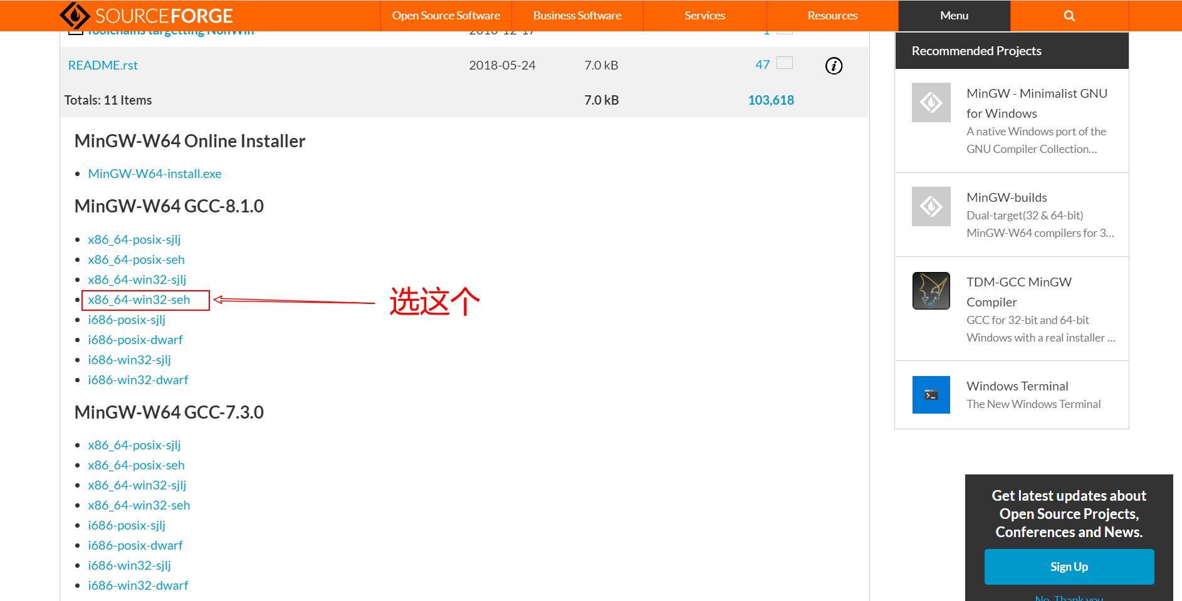Select x86_64-posix-seh under GCC-8.1.0
Viewport: 1182px width, 601px height.
coord(136,259)
